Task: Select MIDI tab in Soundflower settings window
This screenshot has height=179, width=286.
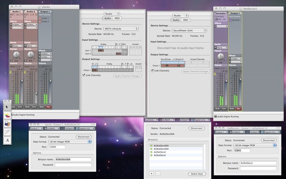Action: pyautogui.click(x=186, y=20)
